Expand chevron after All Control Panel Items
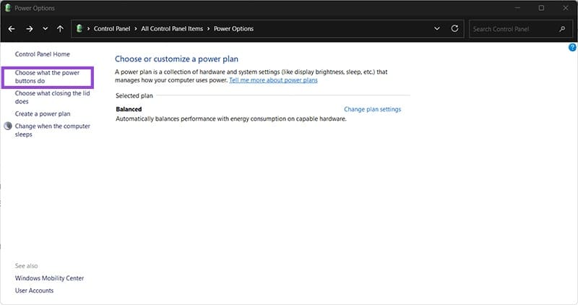This screenshot has height=305, width=578. click(208, 29)
